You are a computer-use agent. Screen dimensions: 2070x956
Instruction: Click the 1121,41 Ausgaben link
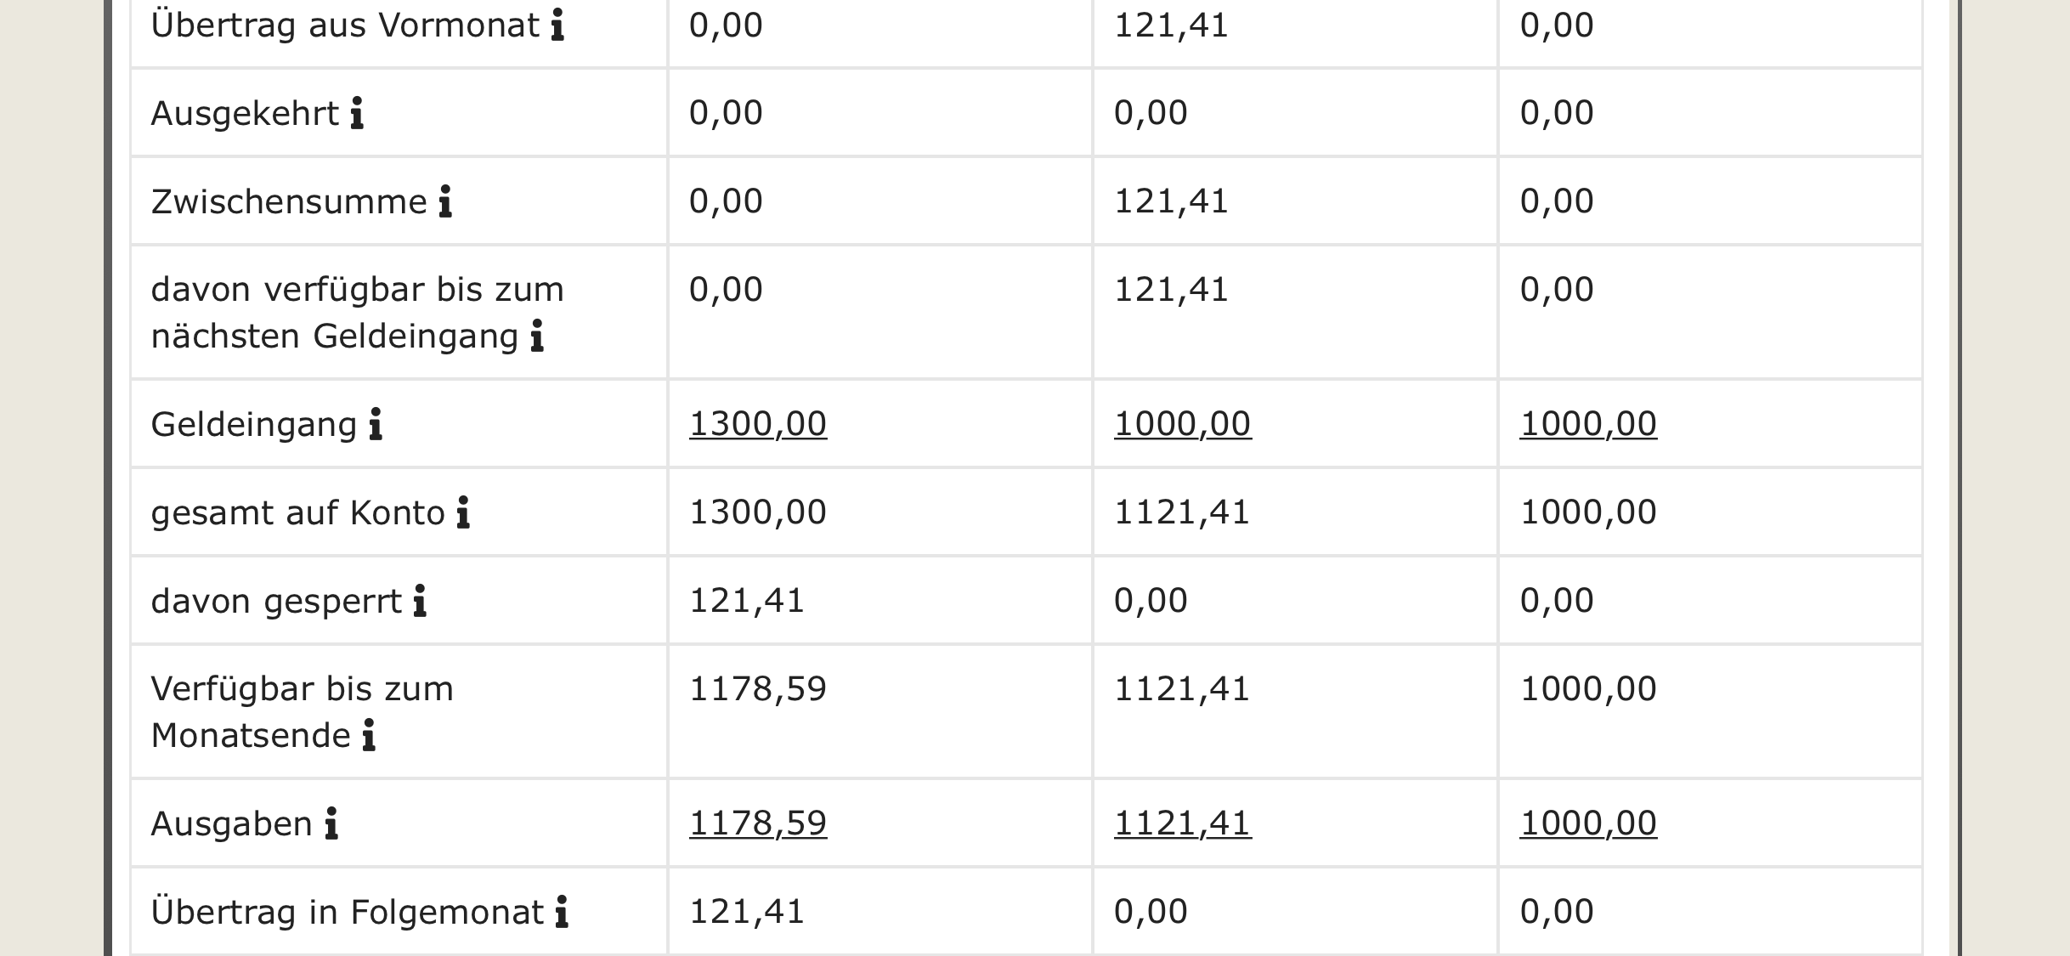coord(1183,823)
